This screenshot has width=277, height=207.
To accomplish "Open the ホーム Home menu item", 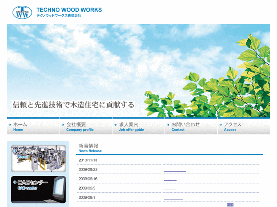I will point(33,126).
